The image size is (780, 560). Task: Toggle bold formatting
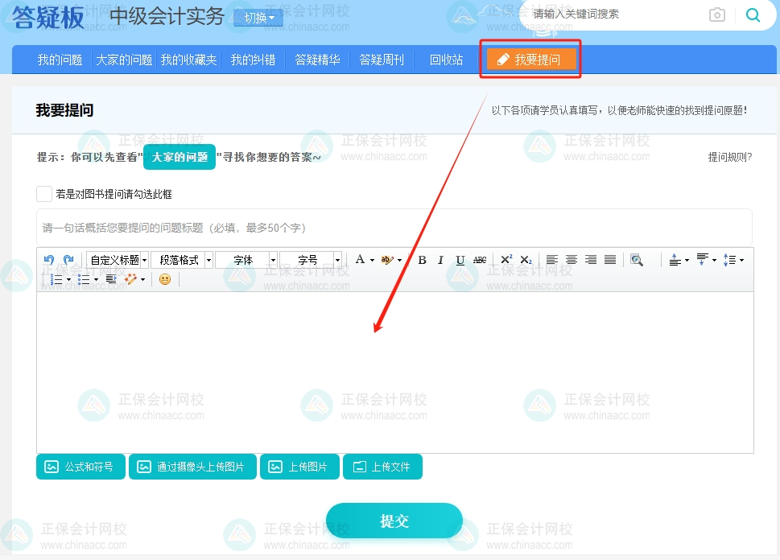coord(421,259)
